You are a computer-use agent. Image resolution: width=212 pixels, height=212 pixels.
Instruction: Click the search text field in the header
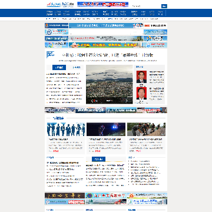[x=146, y=6]
